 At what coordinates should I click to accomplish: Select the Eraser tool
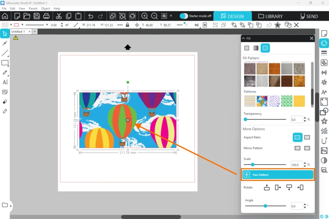[5, 102]
